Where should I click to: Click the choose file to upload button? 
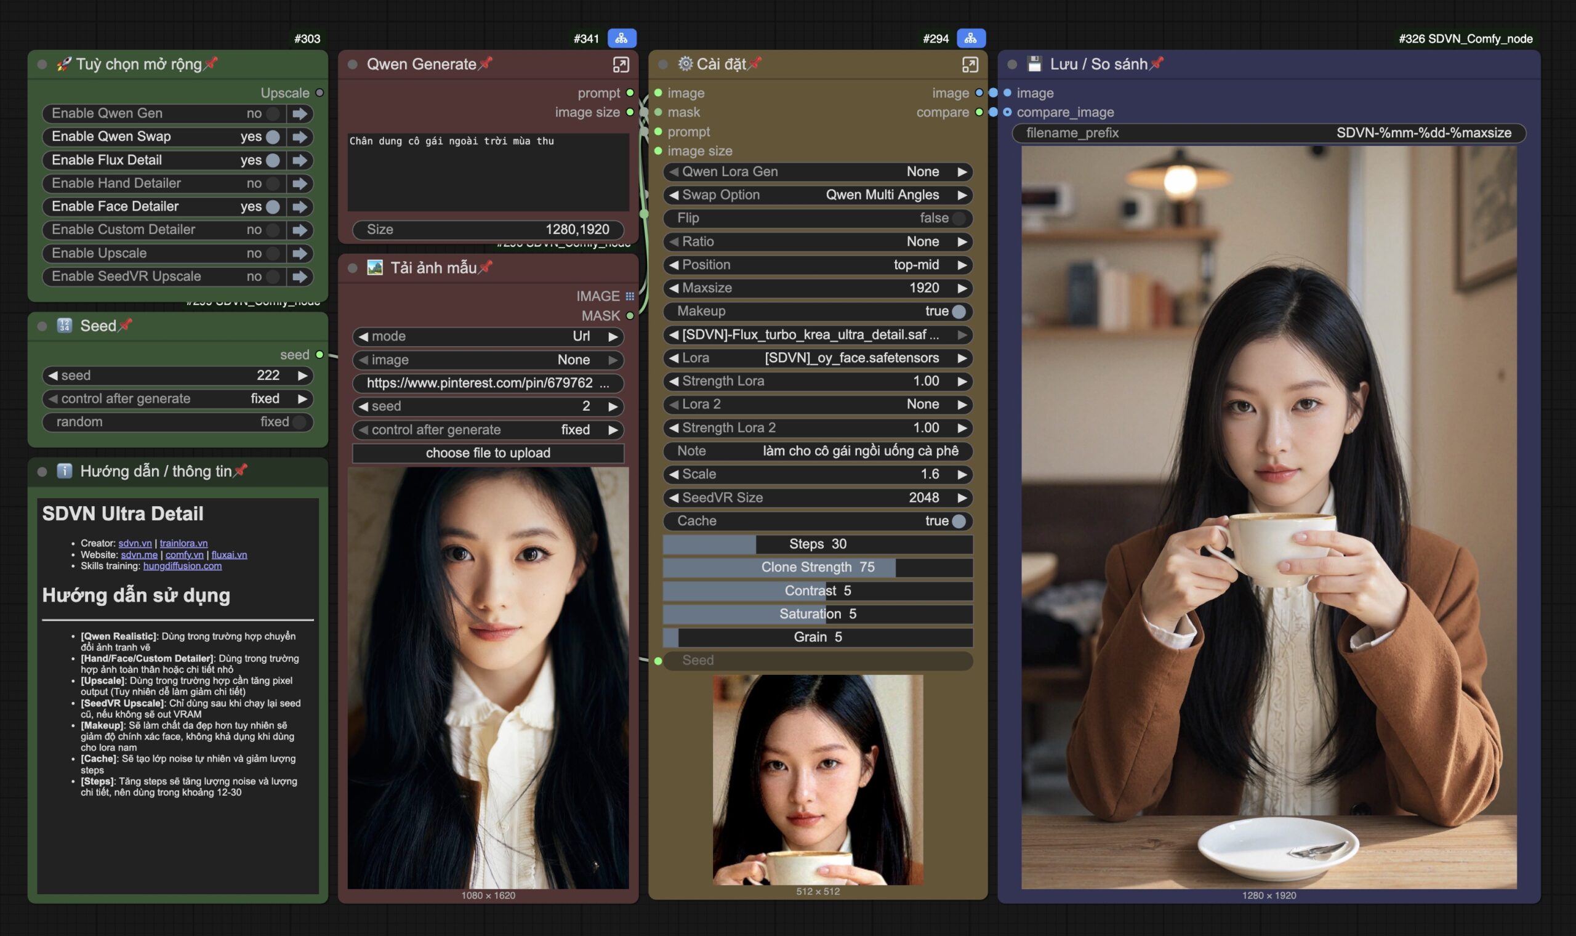click(x=488, y=453)
